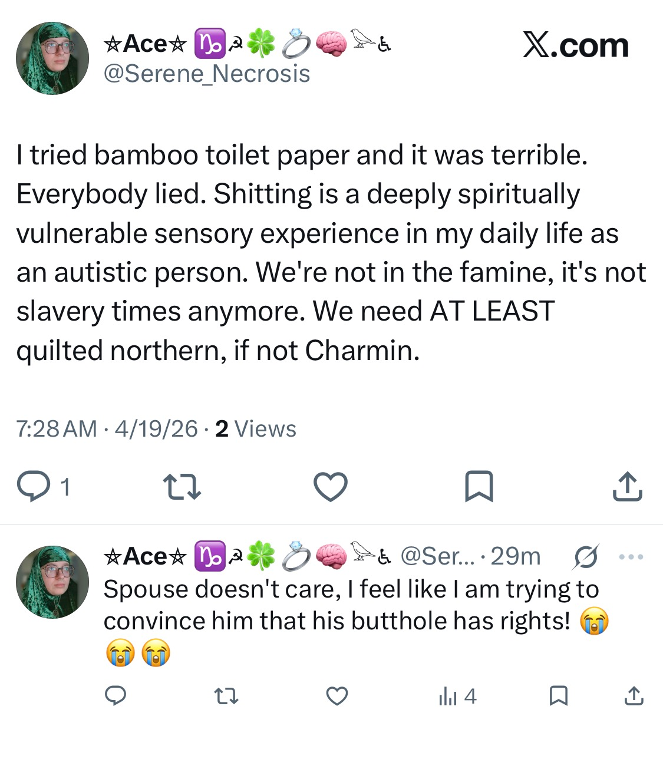Like the "Spouse doesn't care" reply

(337, 697)
